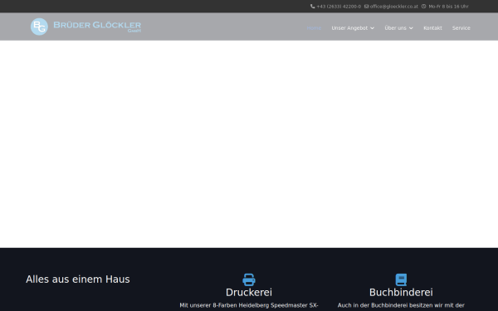The width and height of the screenshot is (498, 311).
Task: Click the office@gloeckler.co.at email address
Action: tap(393, 7)
